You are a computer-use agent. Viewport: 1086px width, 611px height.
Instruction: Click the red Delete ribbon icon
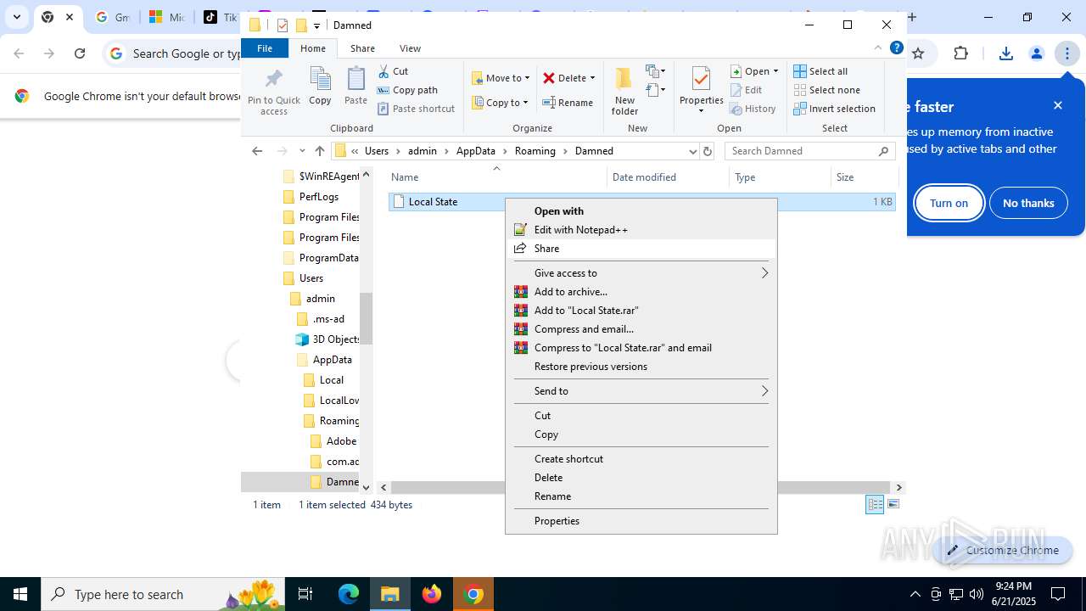tap(549, 78)
